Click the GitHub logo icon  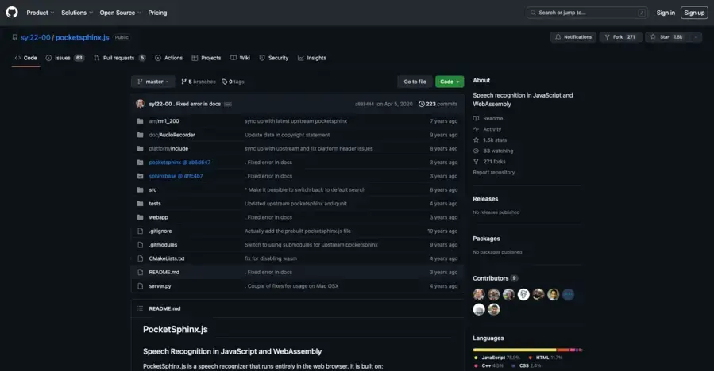coord(12,12)
